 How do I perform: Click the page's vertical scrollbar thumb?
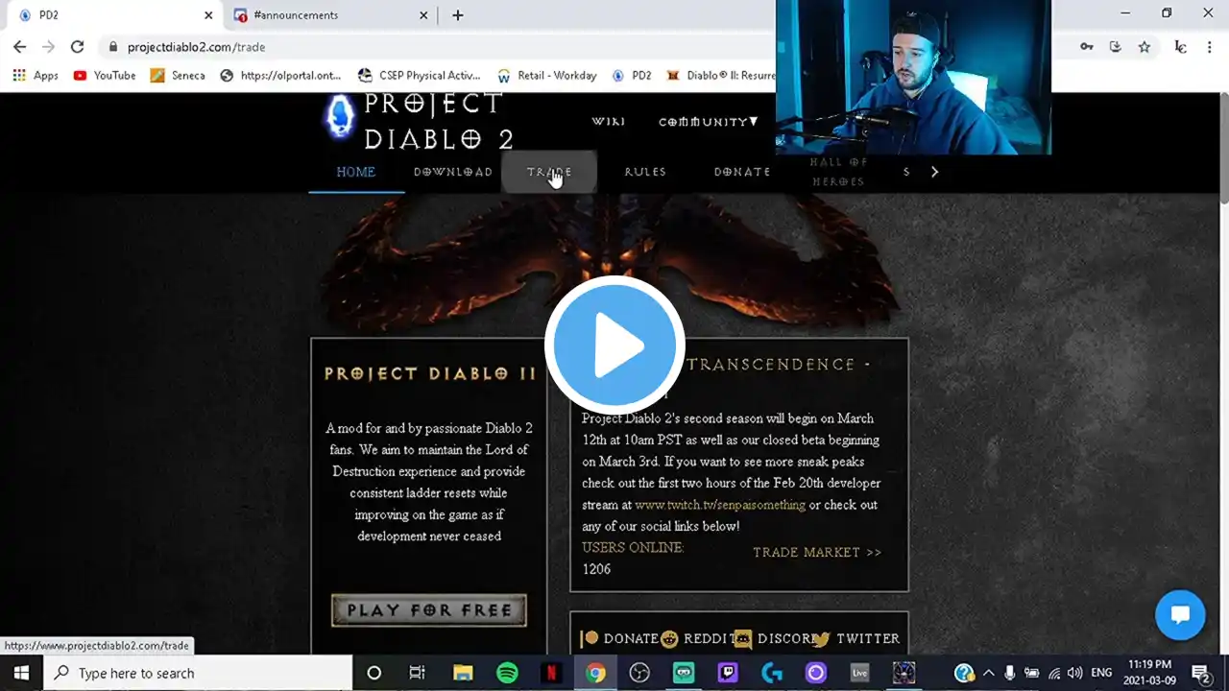pos(1222,149)
